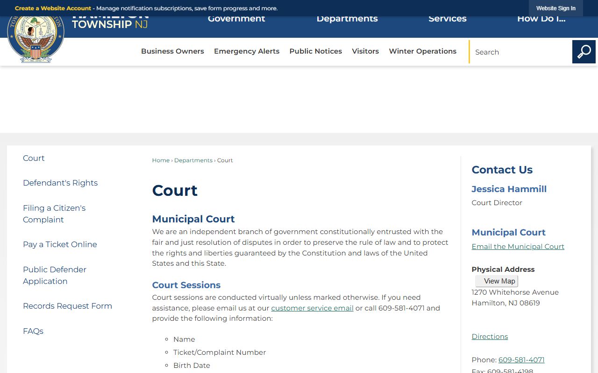Viewport: 598px width, 373px height.
Task: Open Defendant's Rights sidebar link
Action: pyautogui.click(x=60, y=183)
